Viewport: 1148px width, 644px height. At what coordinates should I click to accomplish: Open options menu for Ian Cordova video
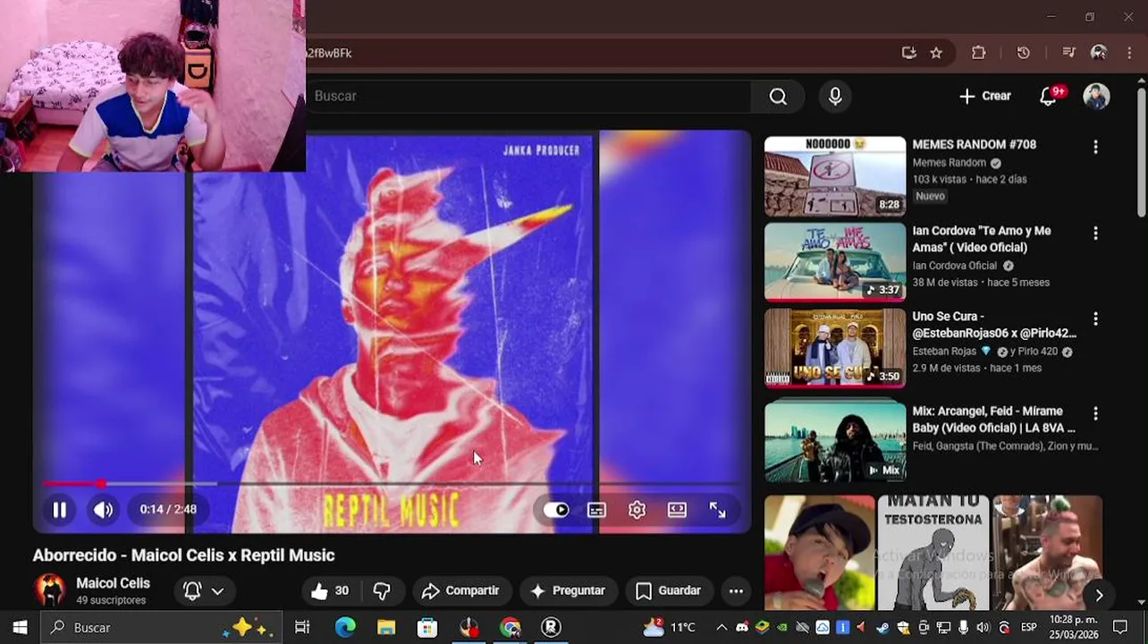(1095, 233)
